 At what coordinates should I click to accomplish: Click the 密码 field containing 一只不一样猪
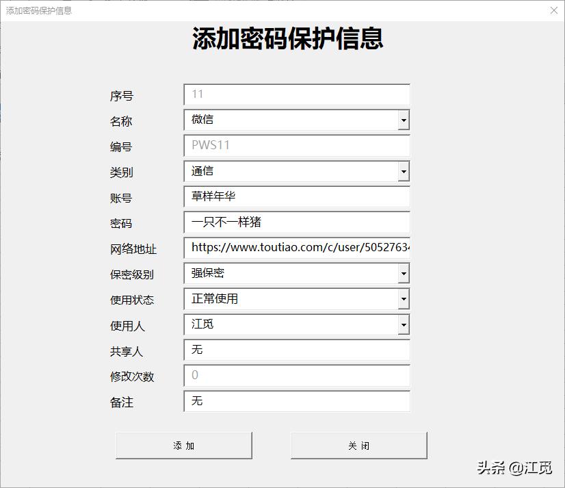point(296,222)
